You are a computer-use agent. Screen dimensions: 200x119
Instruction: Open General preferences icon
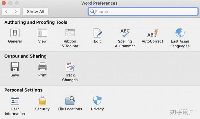click(15, 33)
